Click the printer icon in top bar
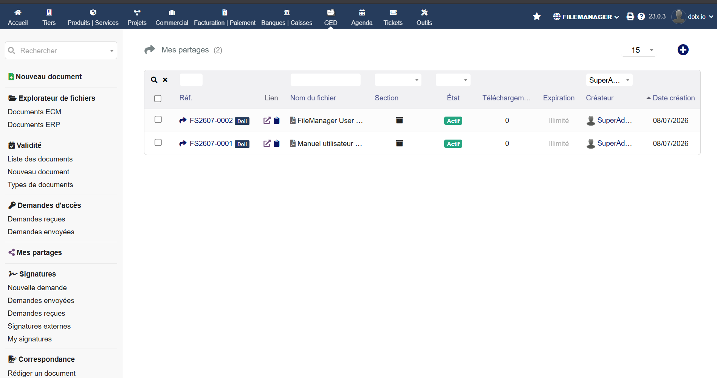This screenshot has height=378, width=717. tap(630, 17)
